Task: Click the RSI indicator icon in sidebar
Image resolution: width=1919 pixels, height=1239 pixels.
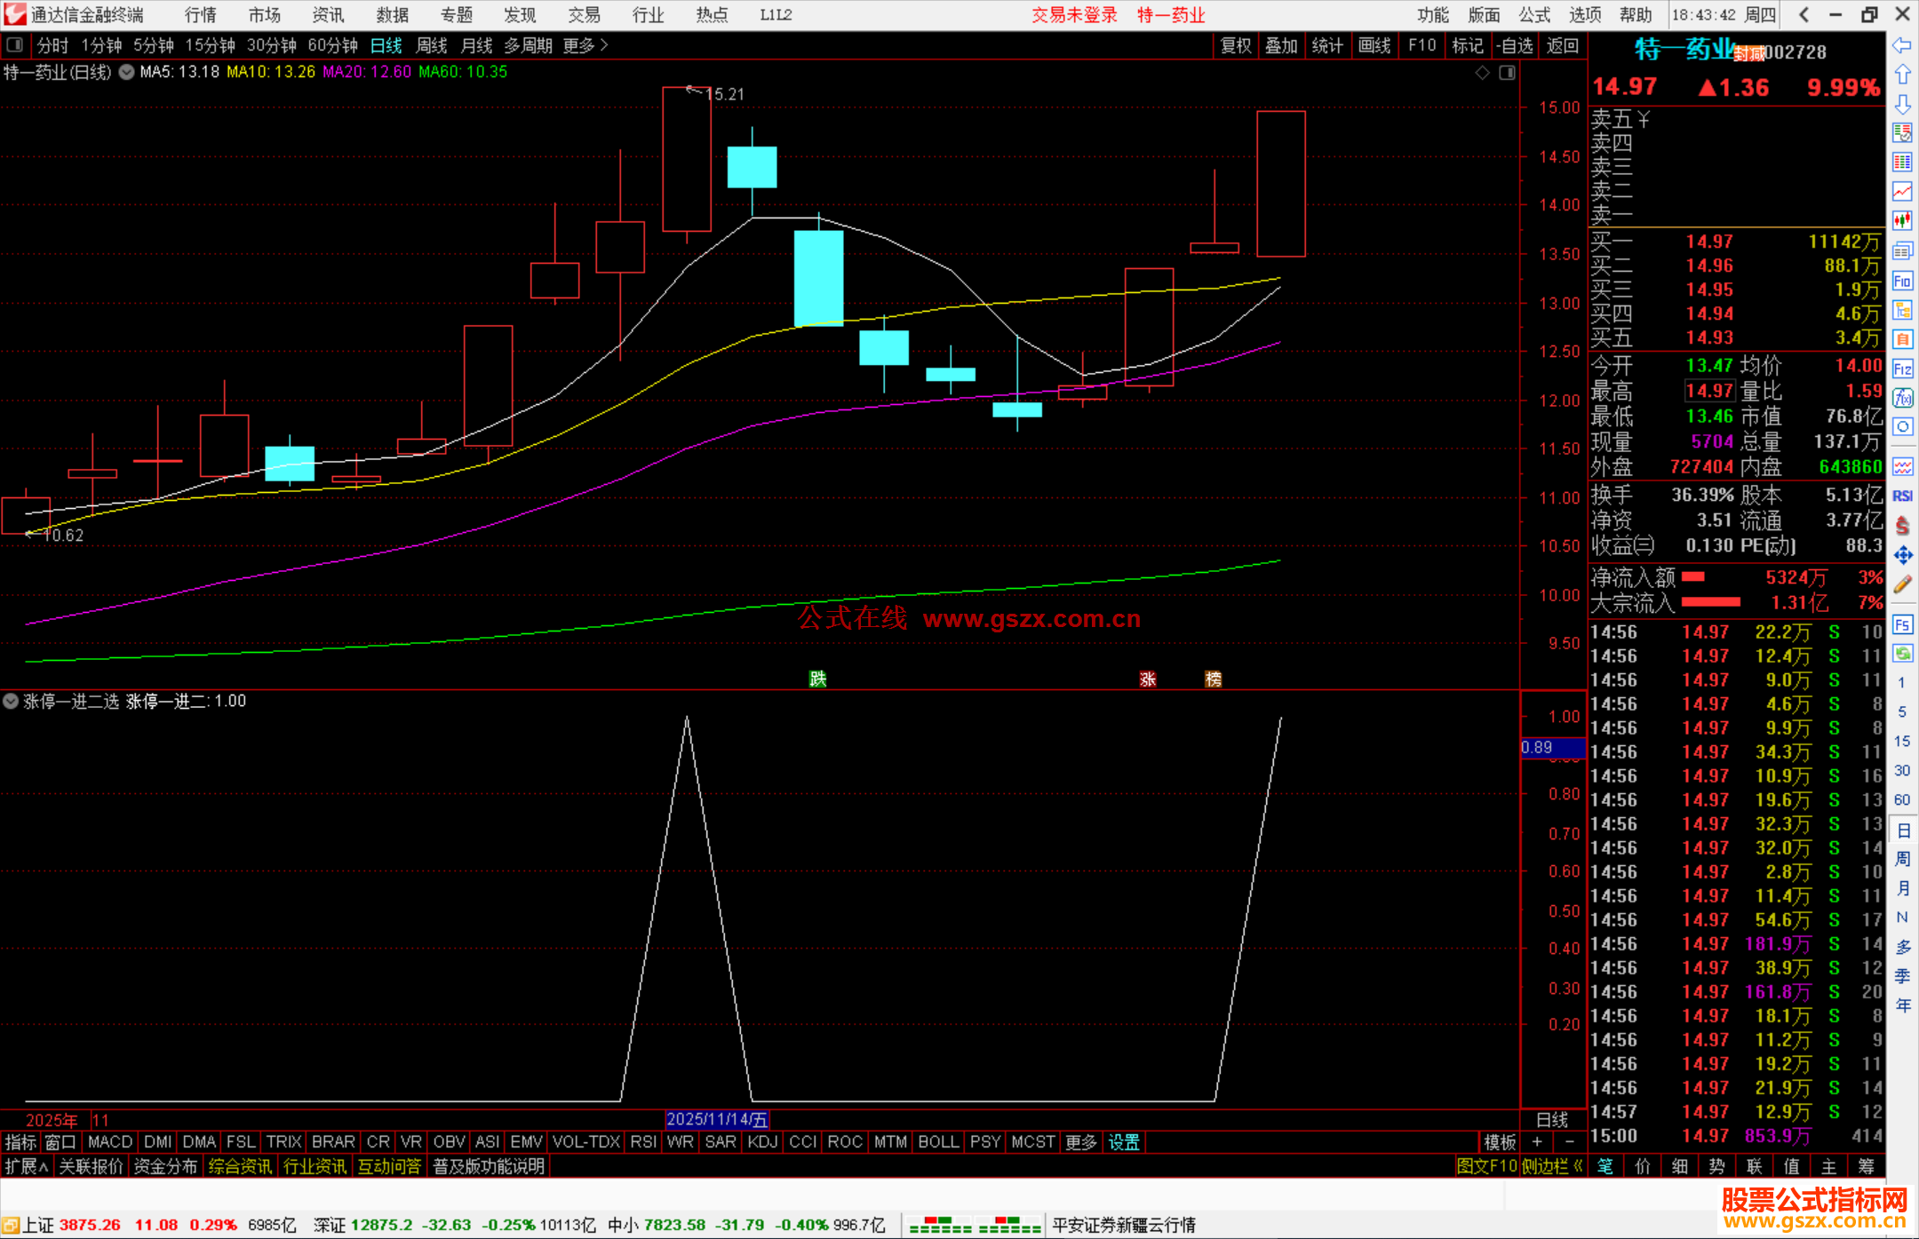Action: click(x=1902, y=496)
